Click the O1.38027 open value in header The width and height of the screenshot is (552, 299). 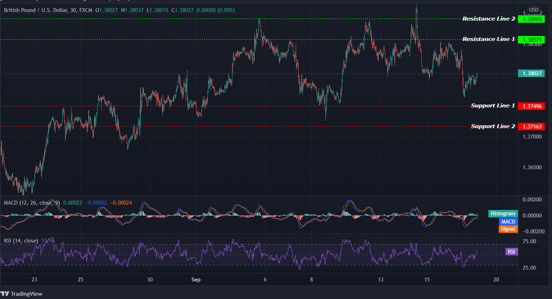click(x=107, y=10)
